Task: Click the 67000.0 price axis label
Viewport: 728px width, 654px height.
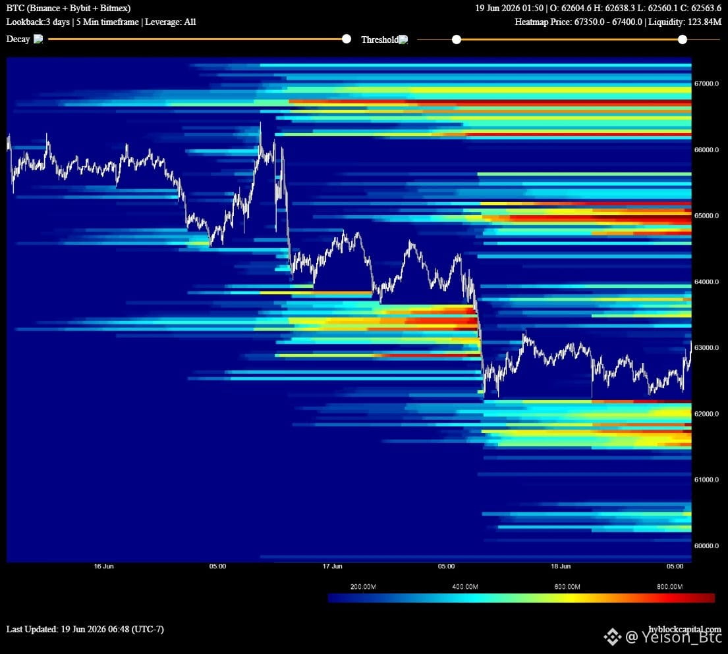Action: [707, 84]
